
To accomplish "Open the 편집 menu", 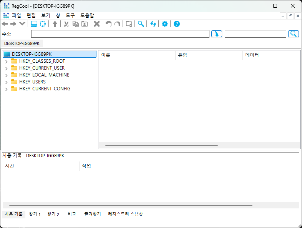I will 31,15.
